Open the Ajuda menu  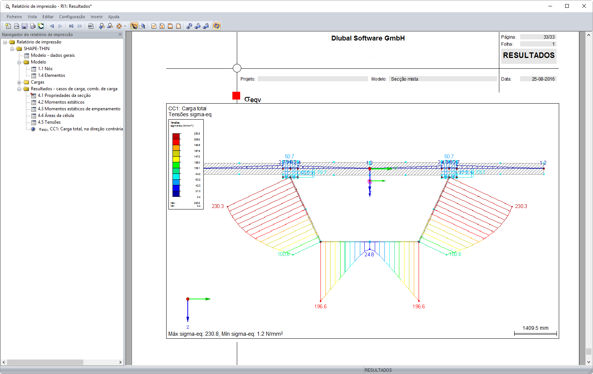[x=114, y=17]
